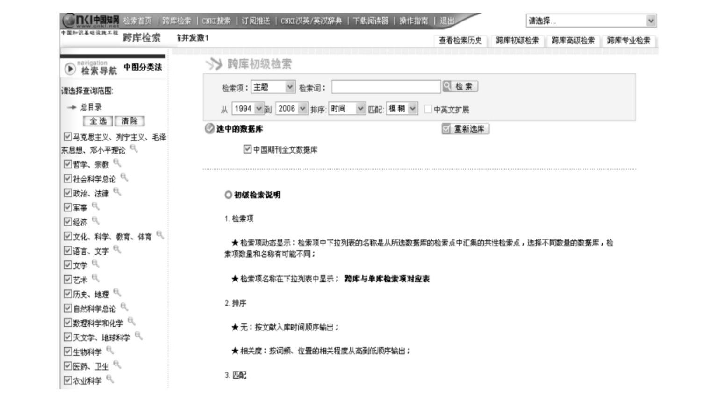Viewport: 718px width, 393px height.
Task: Toggle the 马克思主义、列宁主义 checkbox
Action: click(x=67, y=137)
